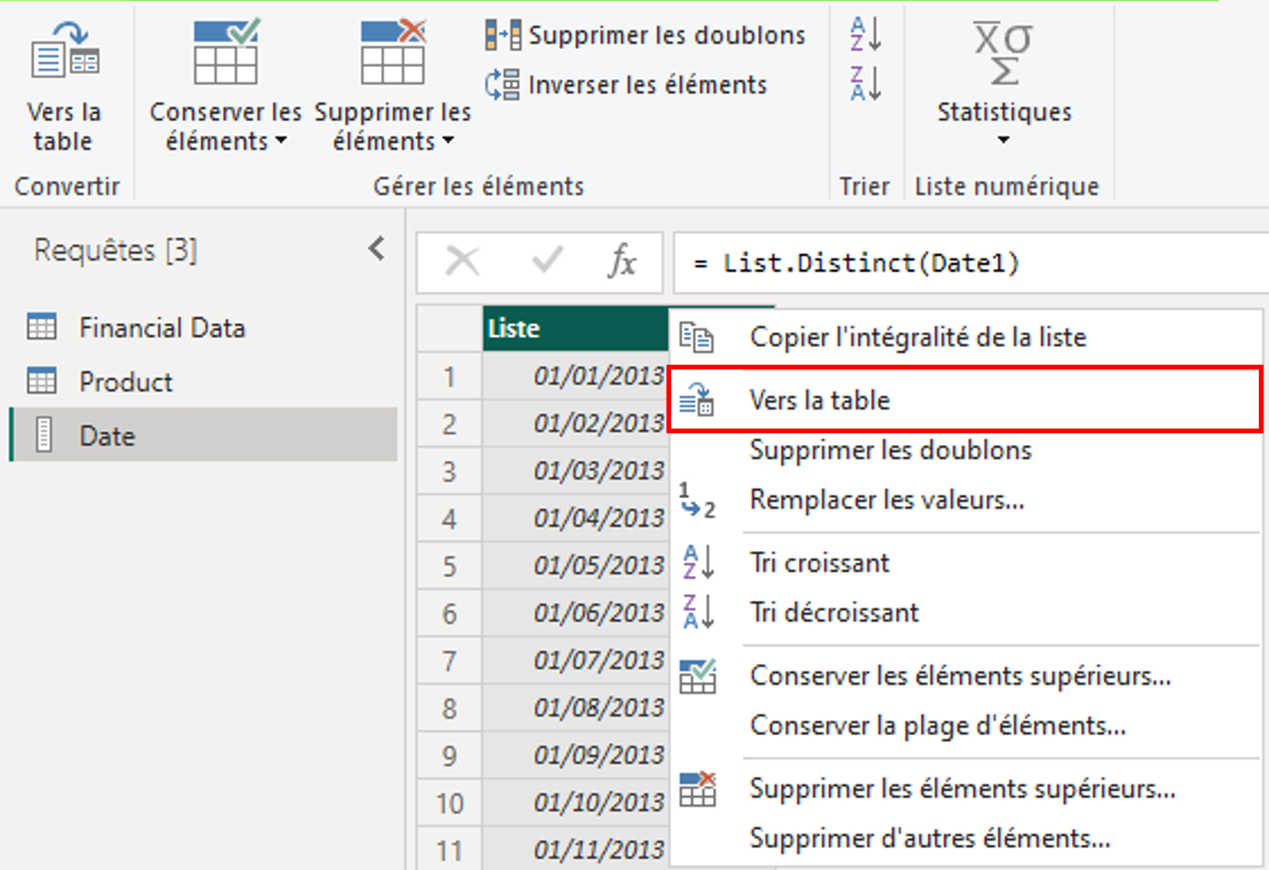Select the Financial Data query
1269x870 pixels.
tap(162, 328)
